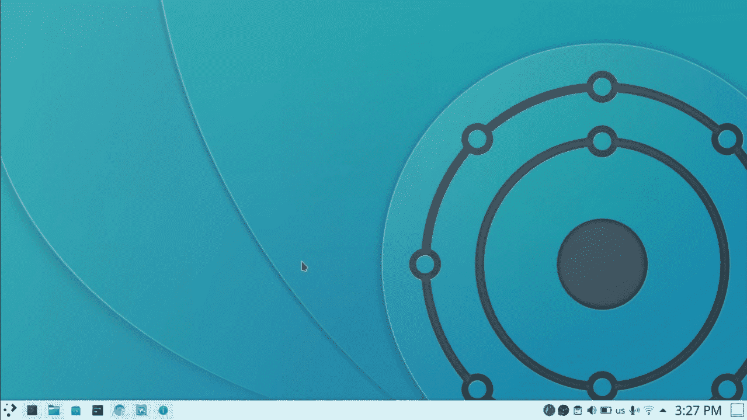The height and width of the screenshot is (420, 747).
Task: Click the dark square app icon beside the launcher
Action: tap(32, 410)
